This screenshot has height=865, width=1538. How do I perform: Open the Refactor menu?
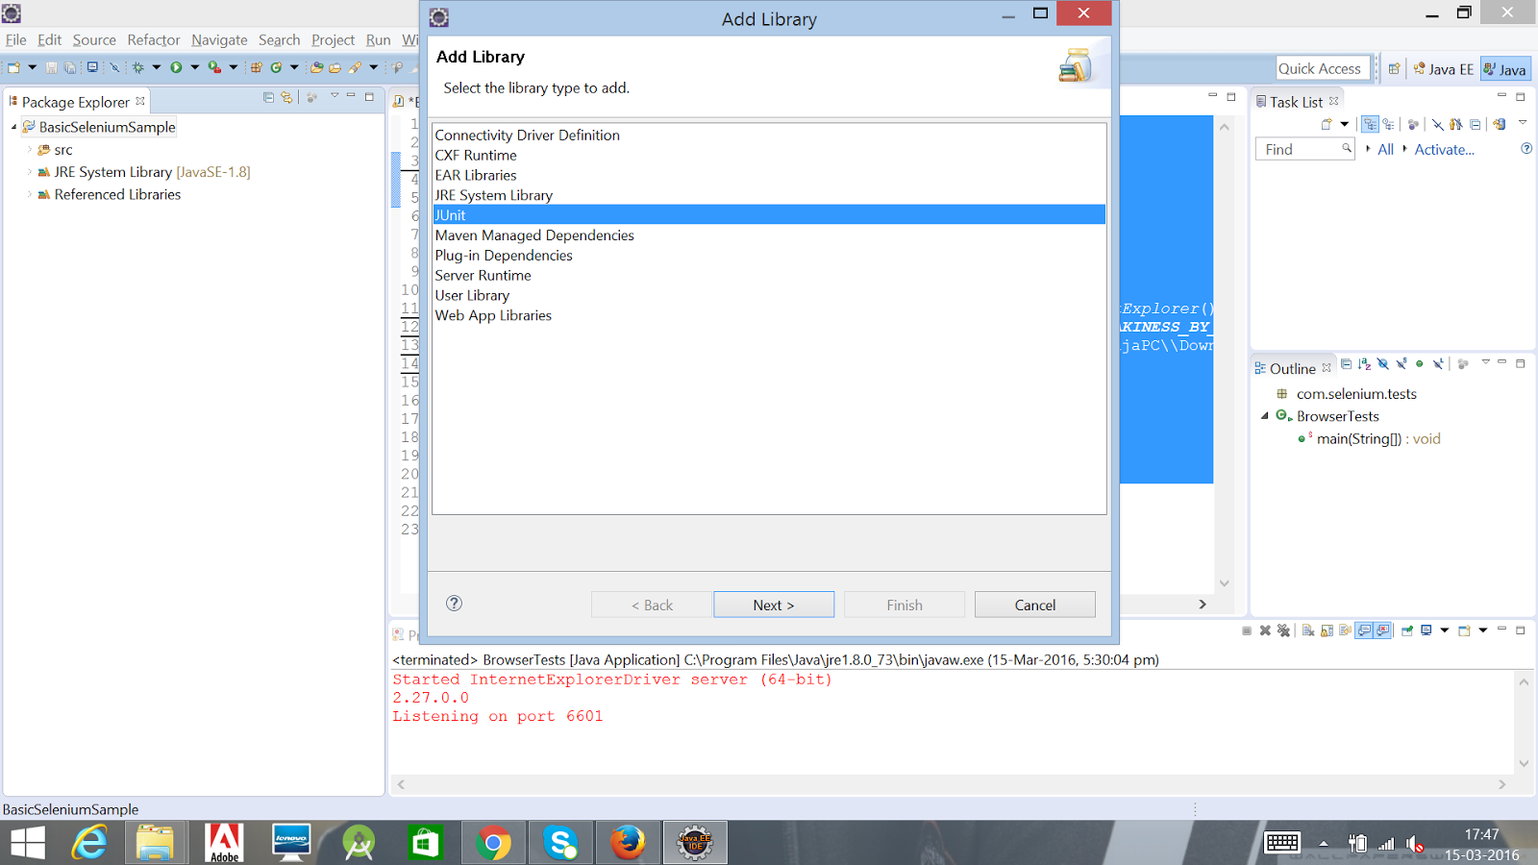[x=154, y=39]
